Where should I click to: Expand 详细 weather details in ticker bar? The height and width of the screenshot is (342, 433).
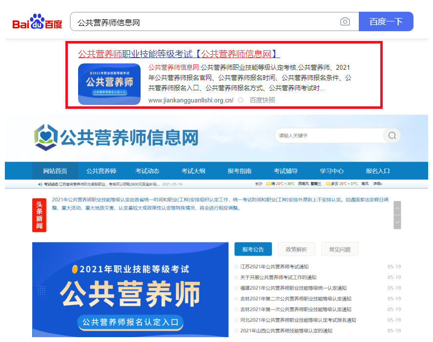tap(378, 184)
